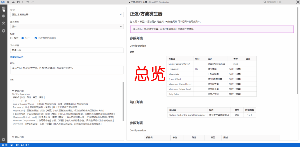The image size is (300, 147).
Task: Expand the more options menu next to save
Action: 22,2
